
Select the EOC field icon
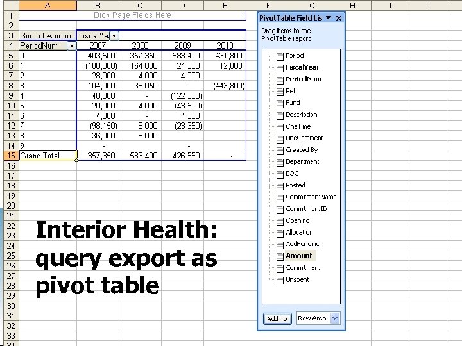[280, 174]
